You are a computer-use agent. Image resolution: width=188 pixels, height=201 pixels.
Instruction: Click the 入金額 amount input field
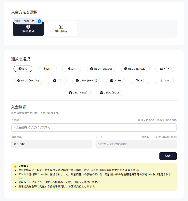94,128
